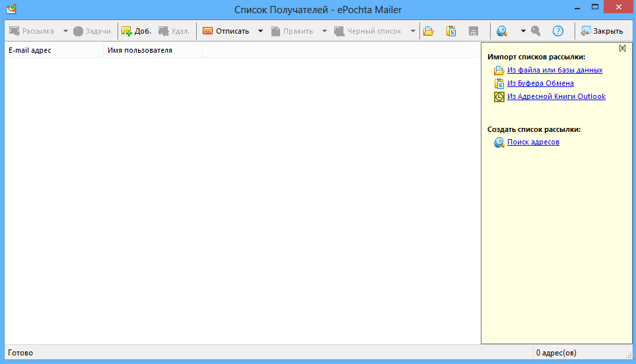The image size is (636, 364).
Task: Sort by the Имя пользователя column header
Action: 153,50
